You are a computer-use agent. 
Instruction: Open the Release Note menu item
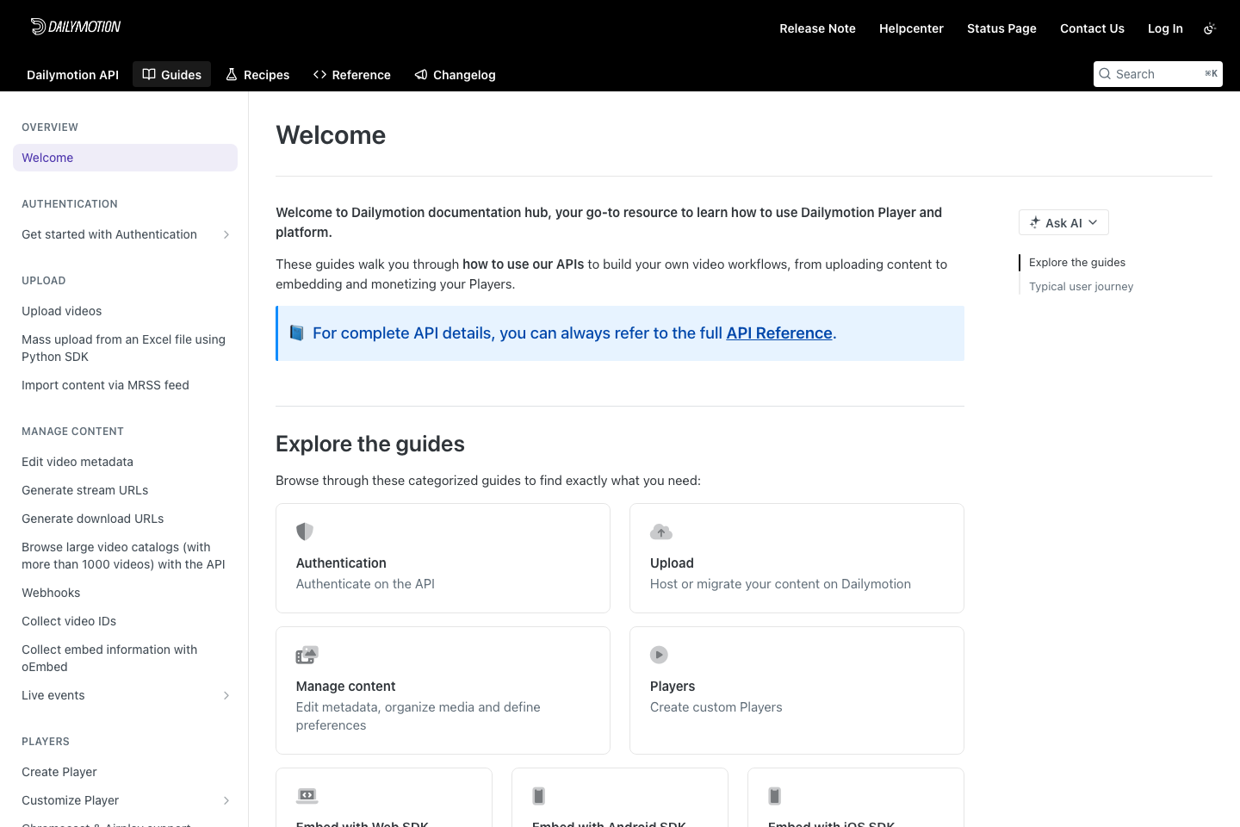817,28
